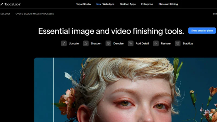Open Plans and Pricing
This screenshot has height=122, width=217.
[168, 4]
